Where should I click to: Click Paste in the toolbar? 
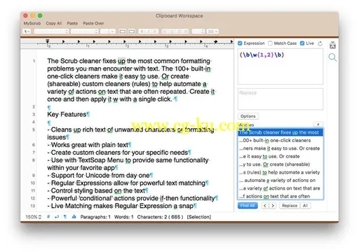72,23
